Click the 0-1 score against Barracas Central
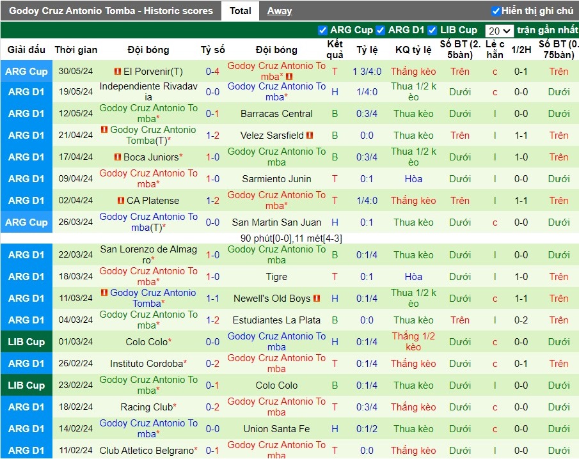 coord(212,114)
